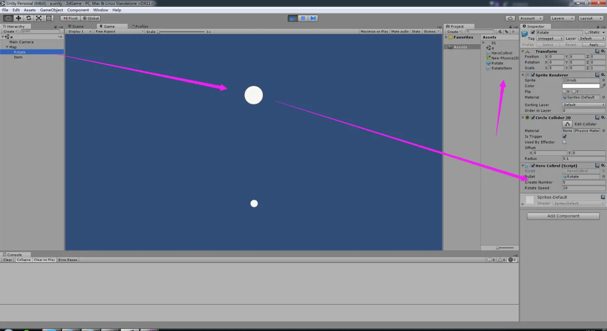607x331 pixels.
Task: Pause the game with the Pause button
Action: (x=303, y=18)
